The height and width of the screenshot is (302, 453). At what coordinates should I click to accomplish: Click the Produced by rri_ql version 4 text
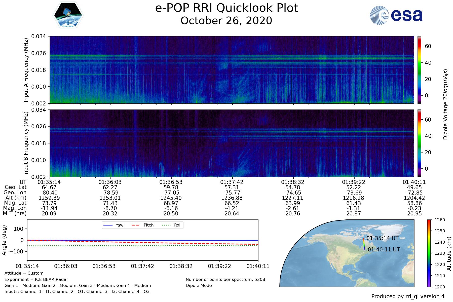(408, 296)
